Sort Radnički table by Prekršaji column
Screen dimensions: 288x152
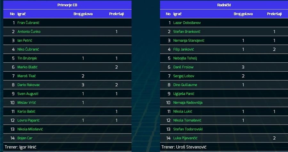[274, 14]
